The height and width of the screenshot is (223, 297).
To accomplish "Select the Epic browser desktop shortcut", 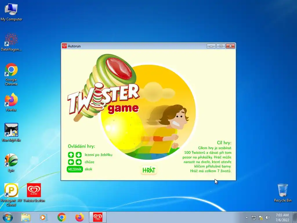I will [11, 163].
